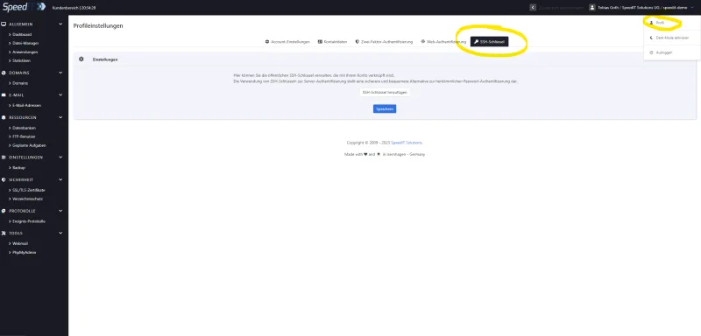
Task: Open the Web-Authentifizierung tab
Action: [443, 41]
